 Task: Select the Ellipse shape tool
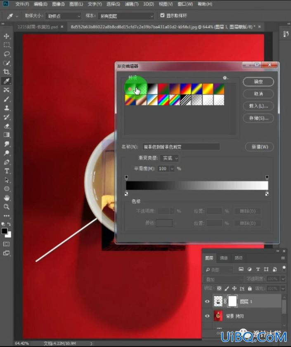tap(7, 189)
